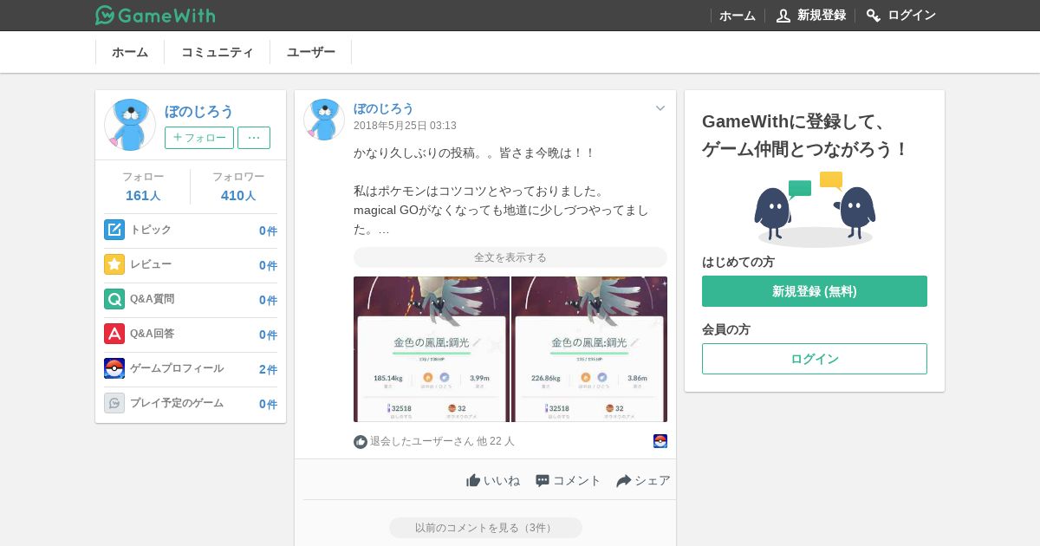Click the いいね text label

(502, 480)
